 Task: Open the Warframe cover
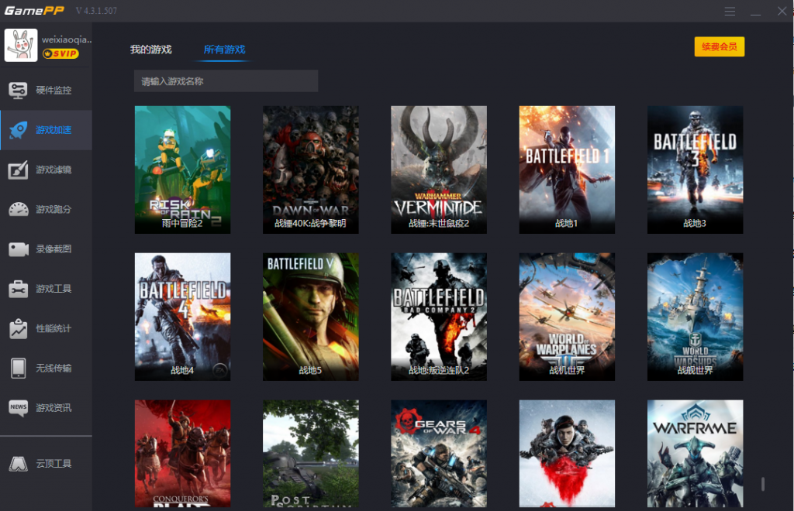point(695,454)
